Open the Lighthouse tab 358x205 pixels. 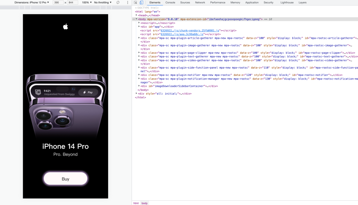click(287, 3)
